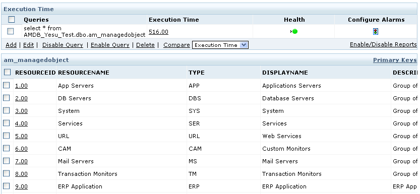Open the Primary Keys link
The image size is (420, 194).
(x=395, y=60)
